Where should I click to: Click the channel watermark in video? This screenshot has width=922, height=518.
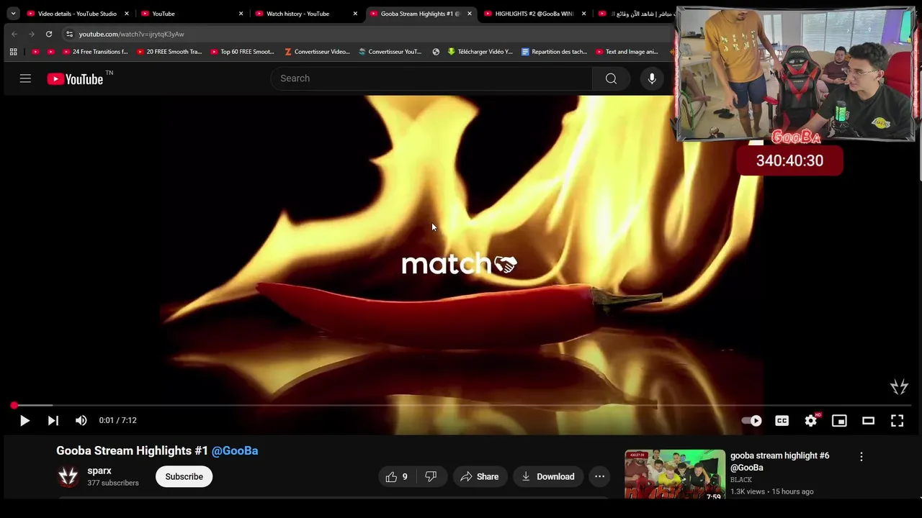pos(899,387)
